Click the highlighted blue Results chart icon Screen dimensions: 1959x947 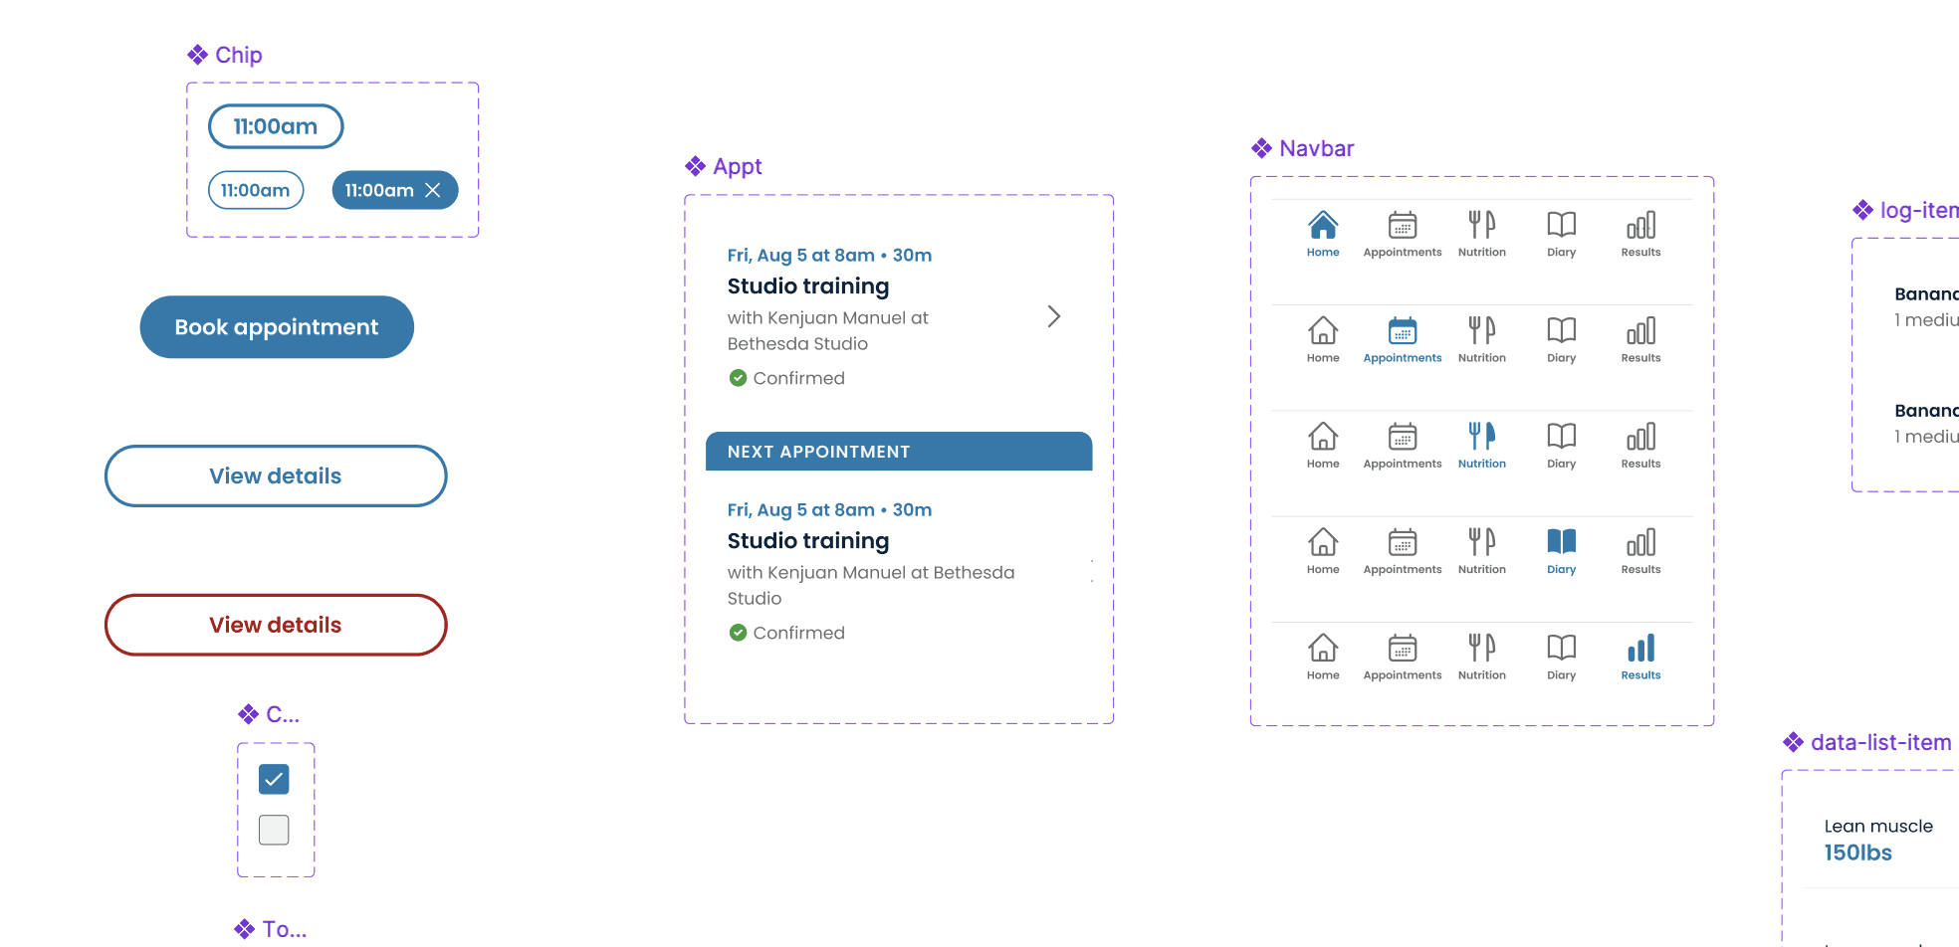(x=1641, y=648)
